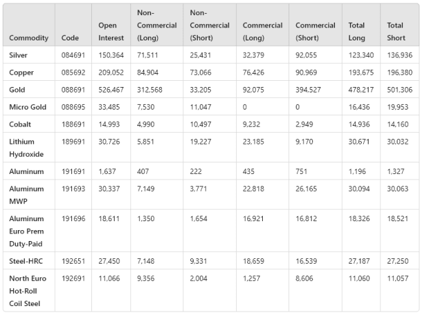
Task: Click the Micro Gold row label
Action: click(x=27, y=107)
